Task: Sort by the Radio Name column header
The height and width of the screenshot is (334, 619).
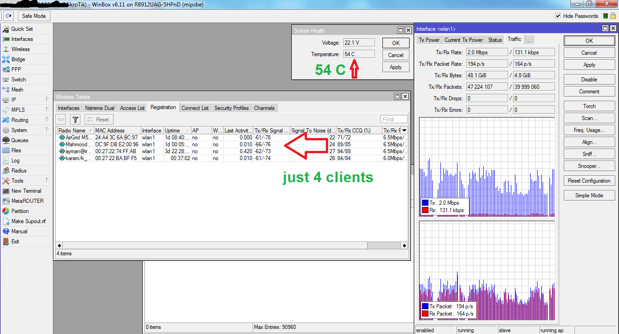Action: (x=75, y=131)
